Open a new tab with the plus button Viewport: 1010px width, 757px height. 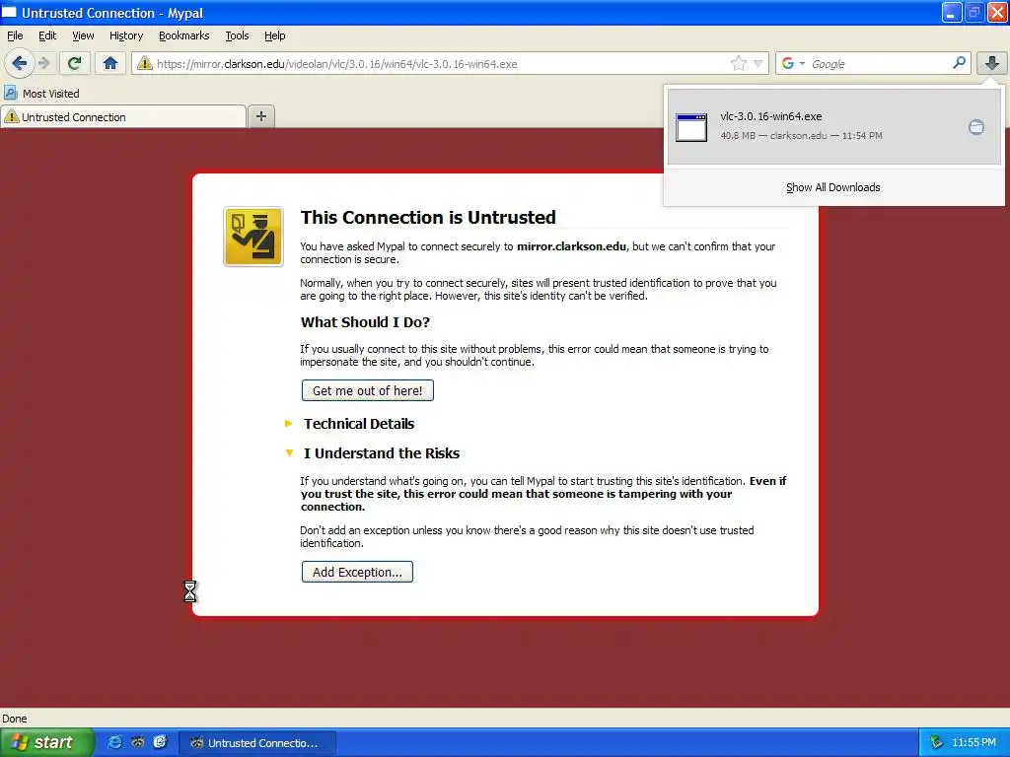pyautogui.click(x=260, y=116)
